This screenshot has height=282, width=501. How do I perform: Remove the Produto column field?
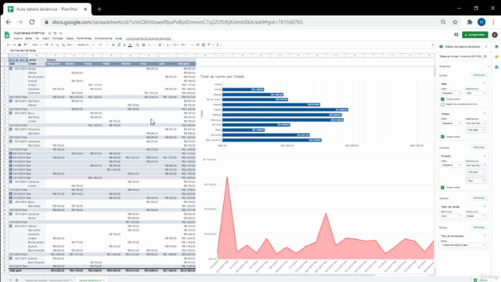coord(485,156)
